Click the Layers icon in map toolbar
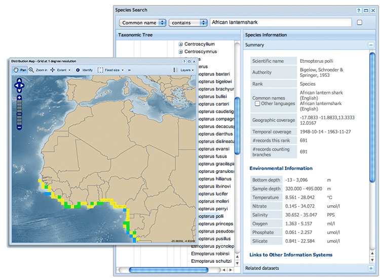Screen dimensions: 380x278 point(175,70)
